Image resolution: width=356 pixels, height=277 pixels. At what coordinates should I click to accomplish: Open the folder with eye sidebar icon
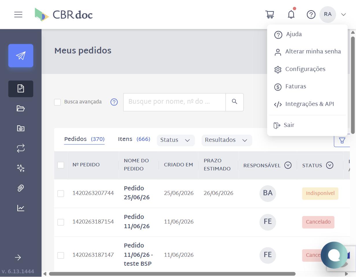(x=21, y=129)
